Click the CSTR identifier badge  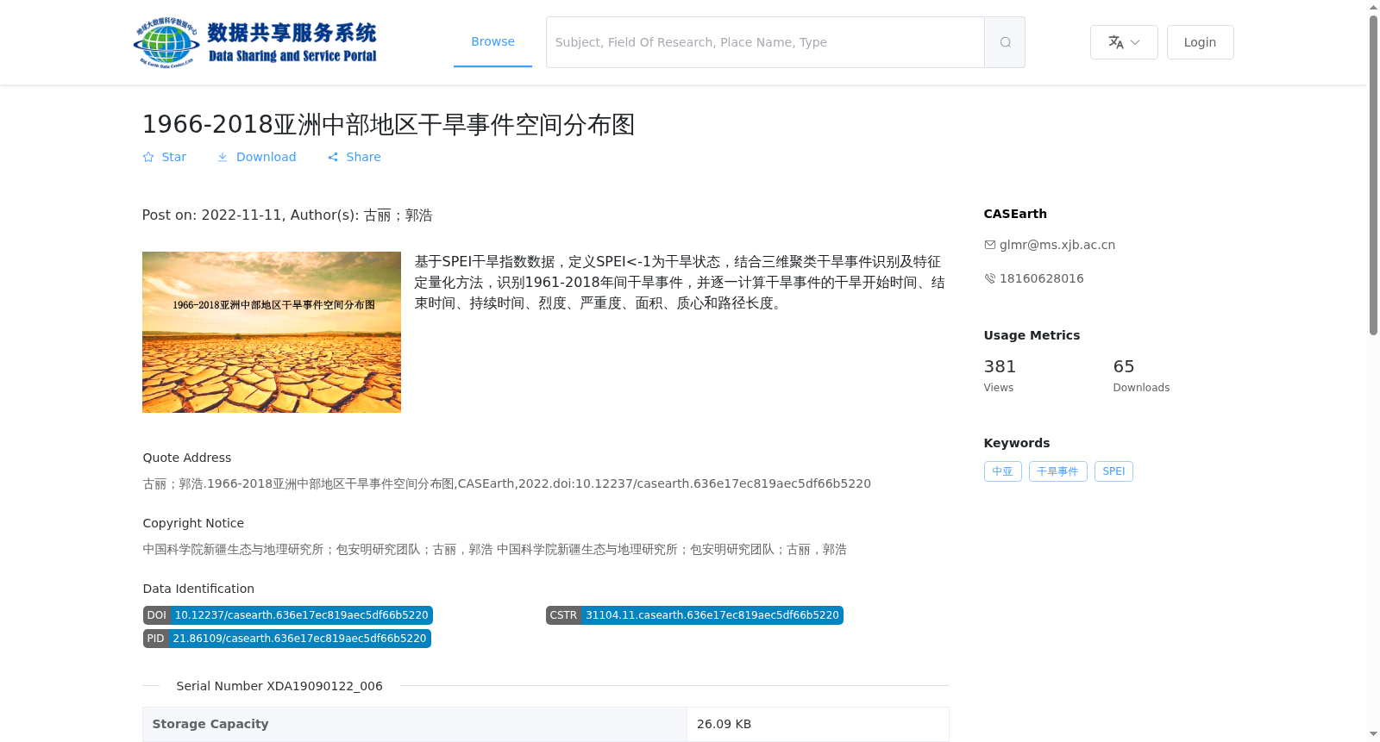pyautogui.click(x=694, y=615)
